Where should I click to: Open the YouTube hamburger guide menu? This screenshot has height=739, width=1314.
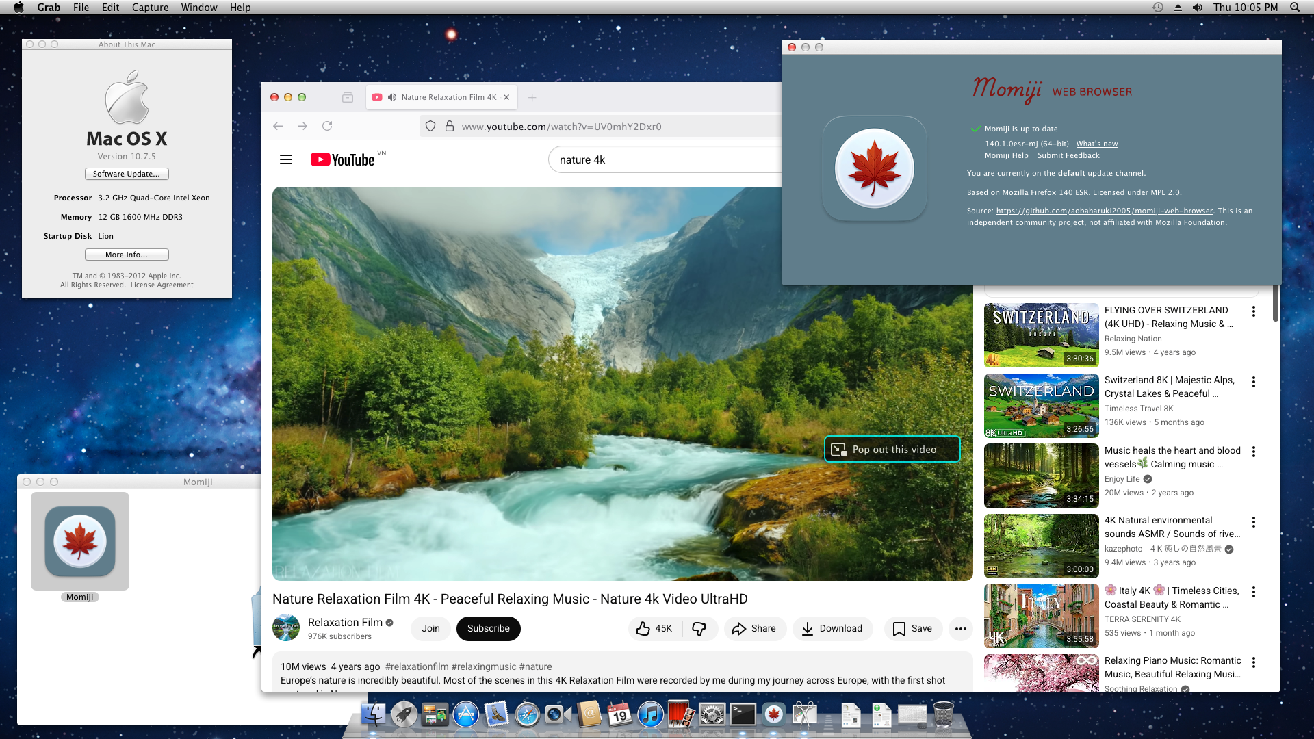[286, 159]
